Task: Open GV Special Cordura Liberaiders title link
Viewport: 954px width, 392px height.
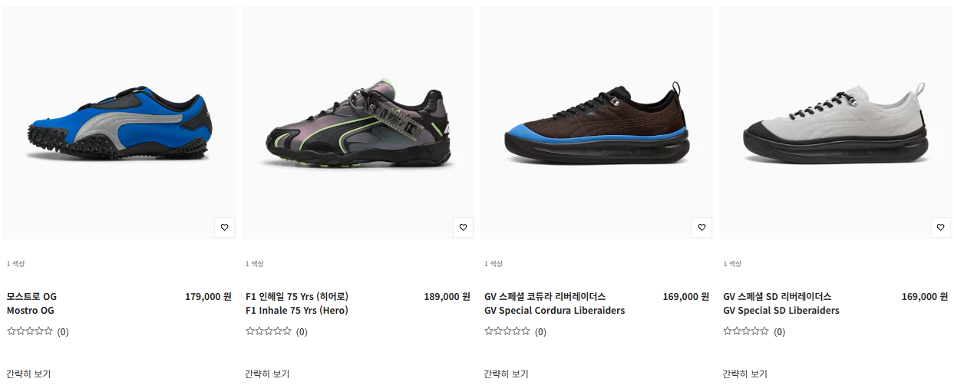Action: 555,304
